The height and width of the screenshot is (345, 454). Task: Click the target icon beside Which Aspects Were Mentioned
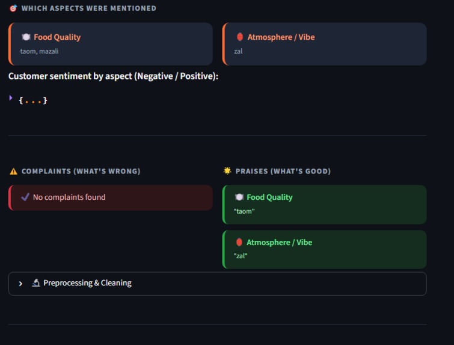(x=13, y=8)
